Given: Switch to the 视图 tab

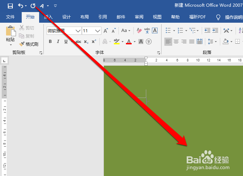Looking at the screenshot, I should click(157, 17).
